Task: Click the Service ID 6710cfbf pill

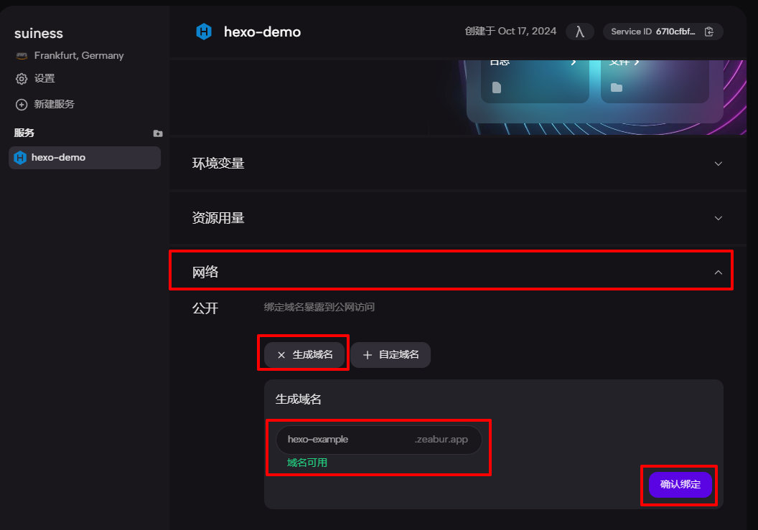Action: [x=663, y=32]
